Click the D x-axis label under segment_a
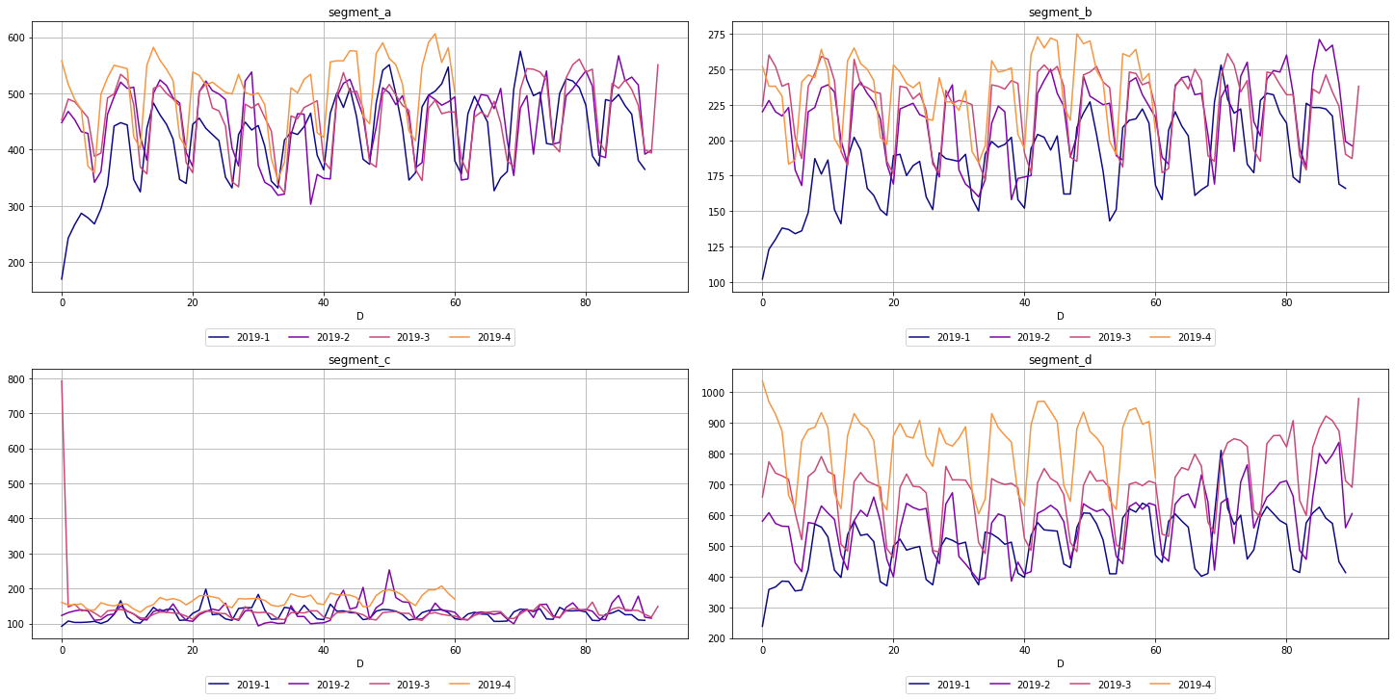This screenshot has width=1395, height=700. tap(359, 316)
